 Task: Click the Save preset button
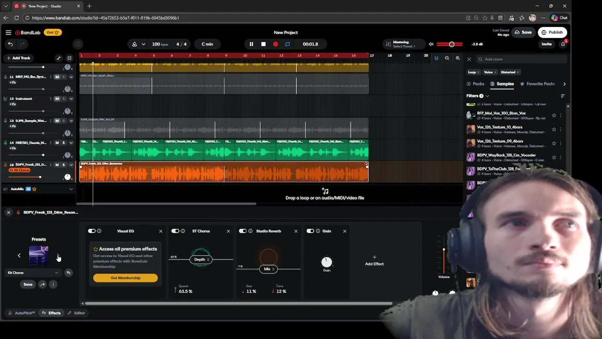pyautogui.click(x=28, y=285)
